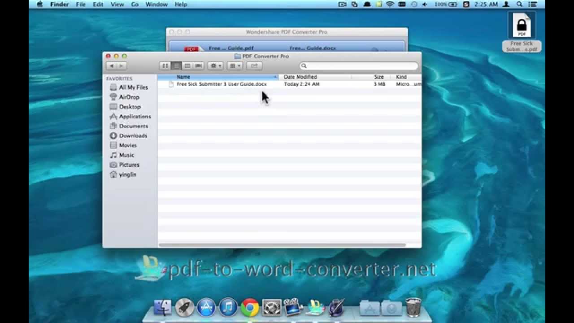The height and width of the screenshot is (323, 574).
Task: Open App Store from the Dock
Action: [206, 307]
